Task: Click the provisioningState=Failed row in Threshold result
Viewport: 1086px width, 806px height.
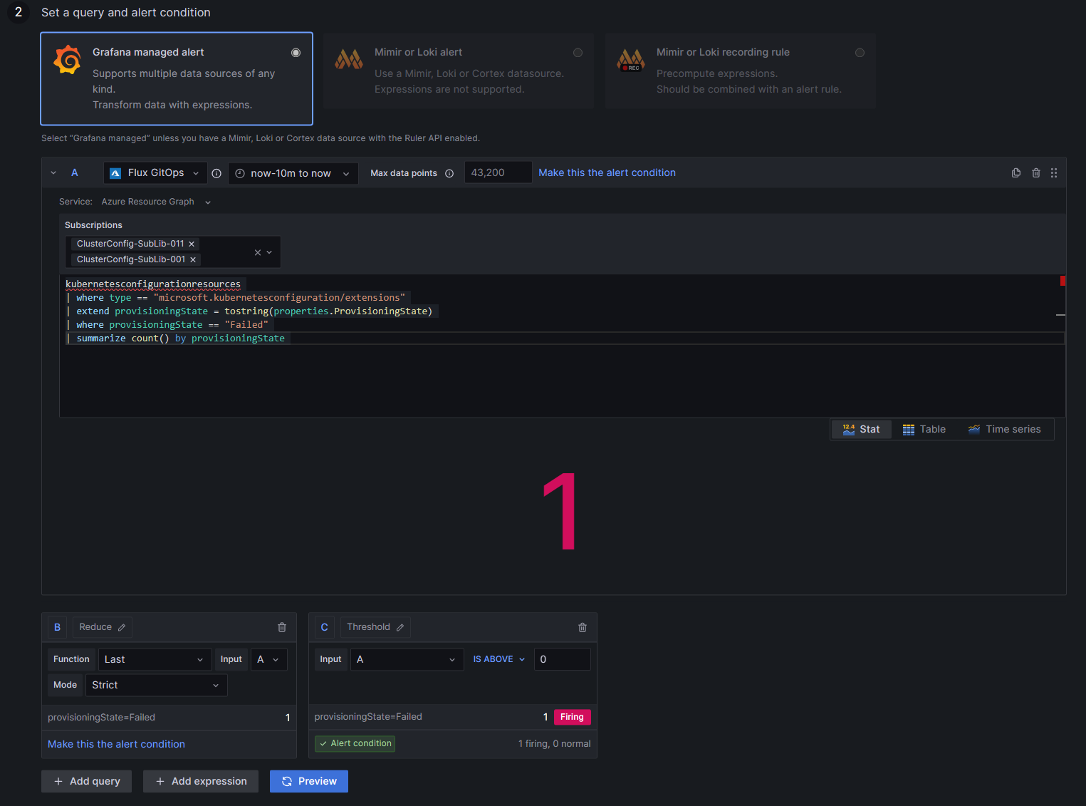Action: point(453,717)
